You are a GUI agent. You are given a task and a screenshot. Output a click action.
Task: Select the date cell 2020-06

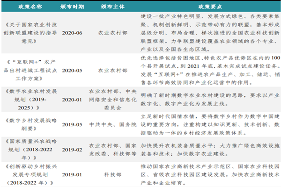click(72, 33)
